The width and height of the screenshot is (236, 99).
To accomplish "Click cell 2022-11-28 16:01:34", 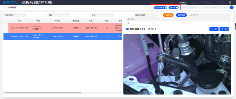I will [19, 28].
